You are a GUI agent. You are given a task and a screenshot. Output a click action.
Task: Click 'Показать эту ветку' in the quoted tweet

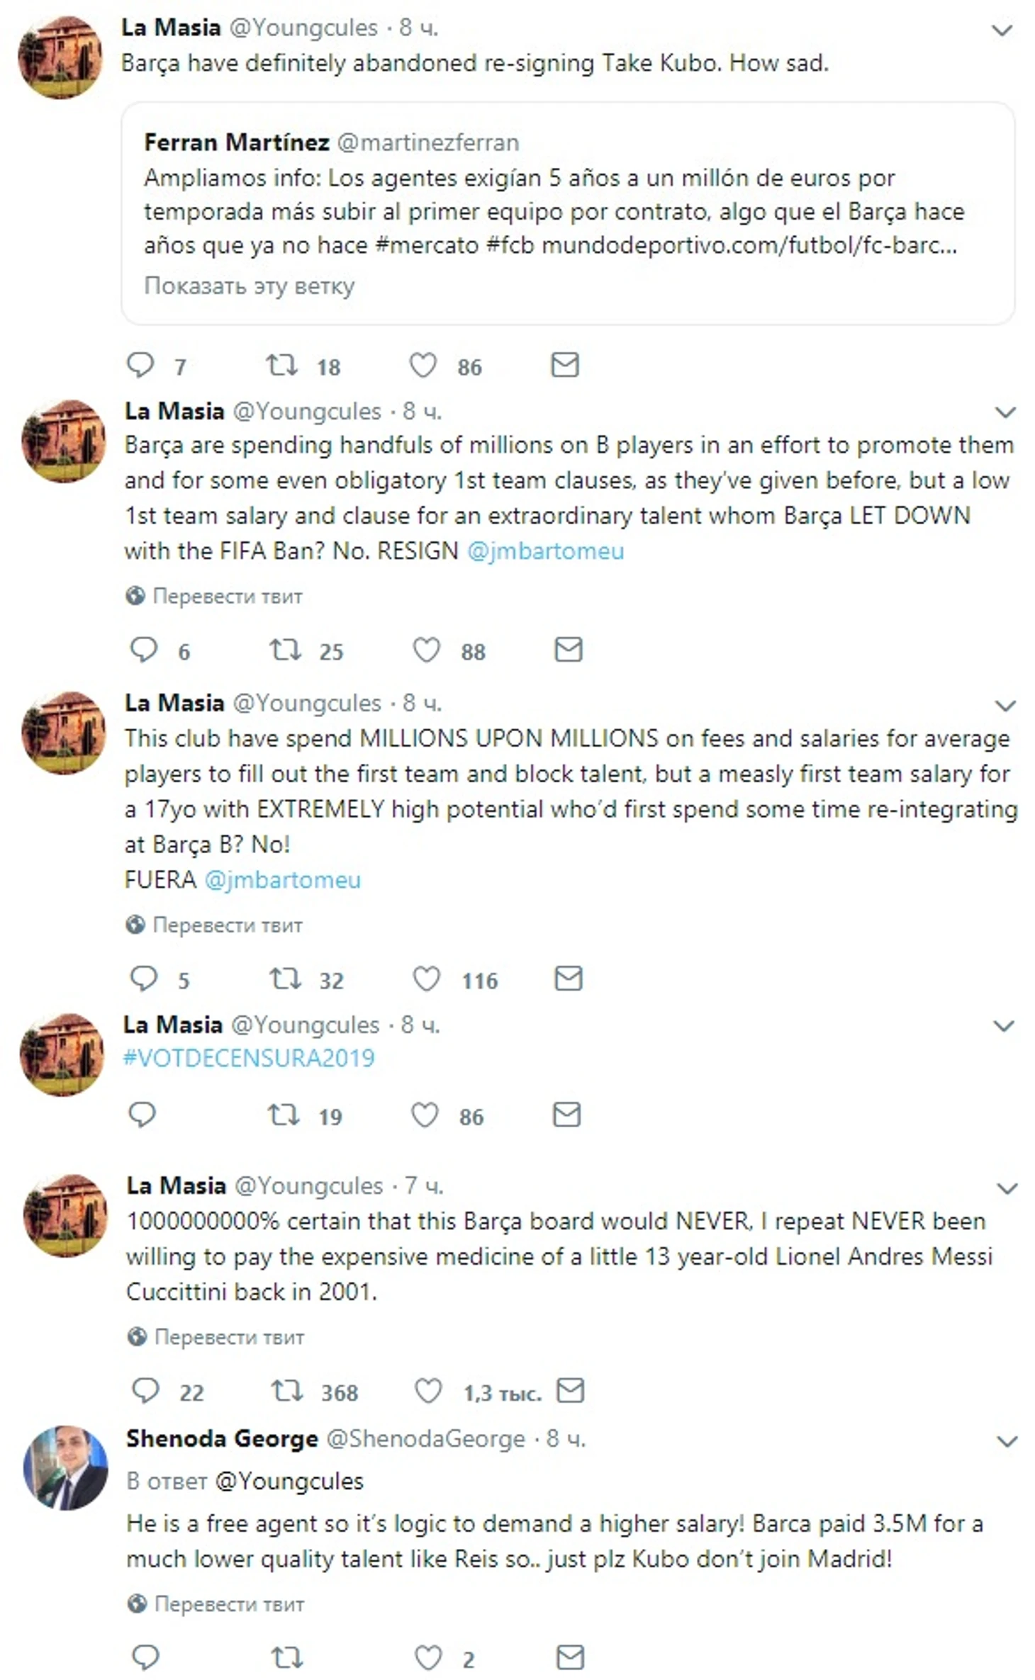pyautogui.click(x=249, y=286)
